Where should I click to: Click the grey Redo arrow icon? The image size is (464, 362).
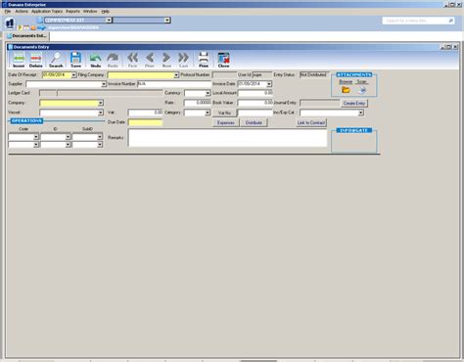113,59
